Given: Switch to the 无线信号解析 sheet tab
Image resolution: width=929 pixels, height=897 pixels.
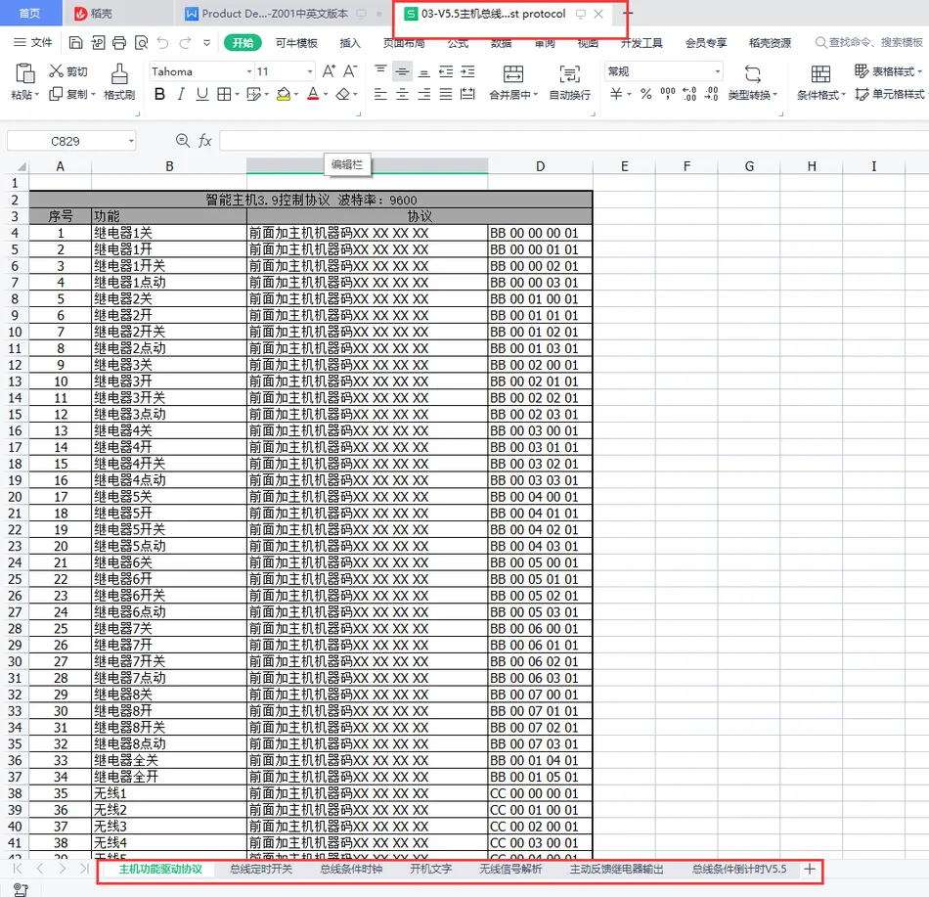Looking at the screenshot, I should 510,870.
